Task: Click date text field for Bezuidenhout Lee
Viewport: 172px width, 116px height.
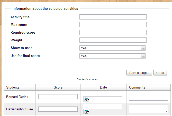Action: pyautogui.click(x=103, y=107)
